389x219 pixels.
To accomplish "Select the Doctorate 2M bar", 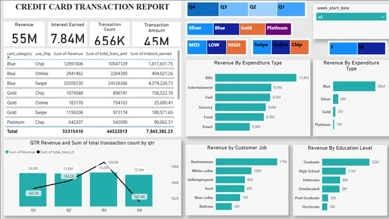I will point(325,207).
